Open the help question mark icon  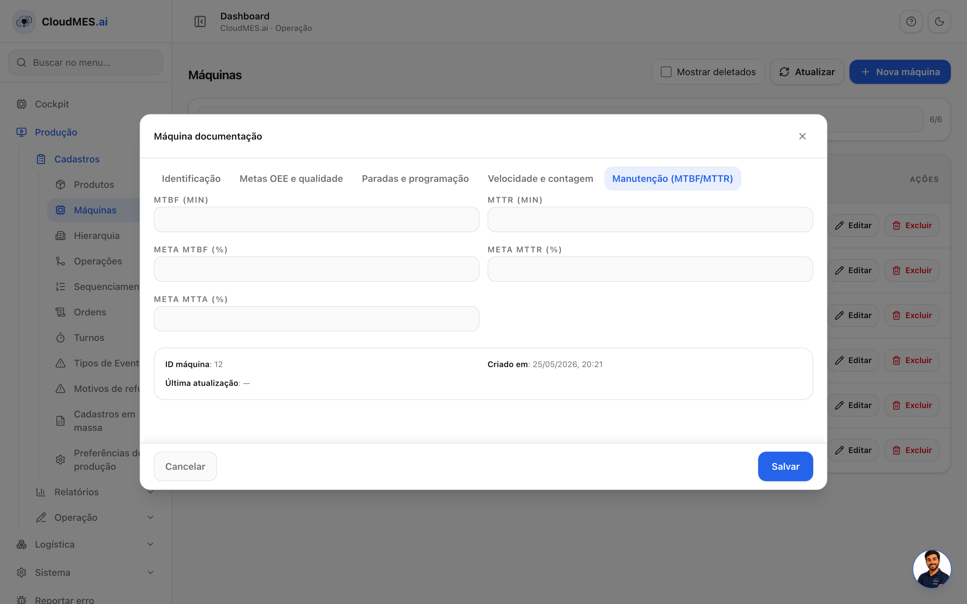[x=911, y=21]
